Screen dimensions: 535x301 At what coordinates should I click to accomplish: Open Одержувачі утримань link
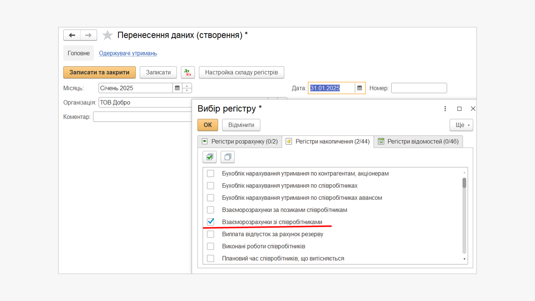point(128,53)
